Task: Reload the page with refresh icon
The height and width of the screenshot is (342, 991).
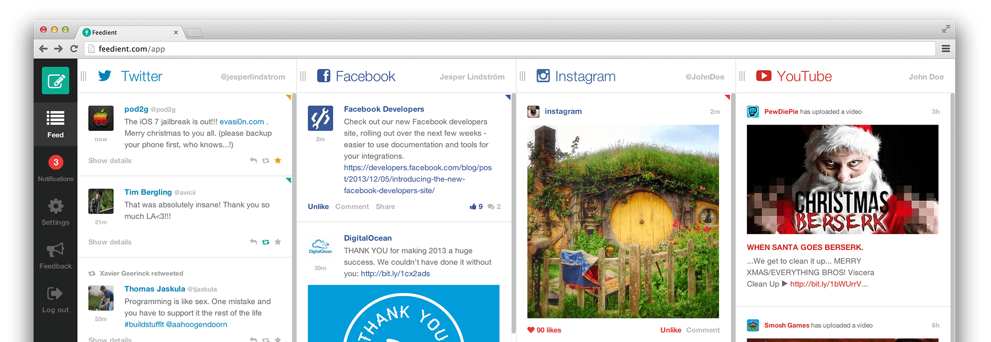Action: click(x=74, y=49)
